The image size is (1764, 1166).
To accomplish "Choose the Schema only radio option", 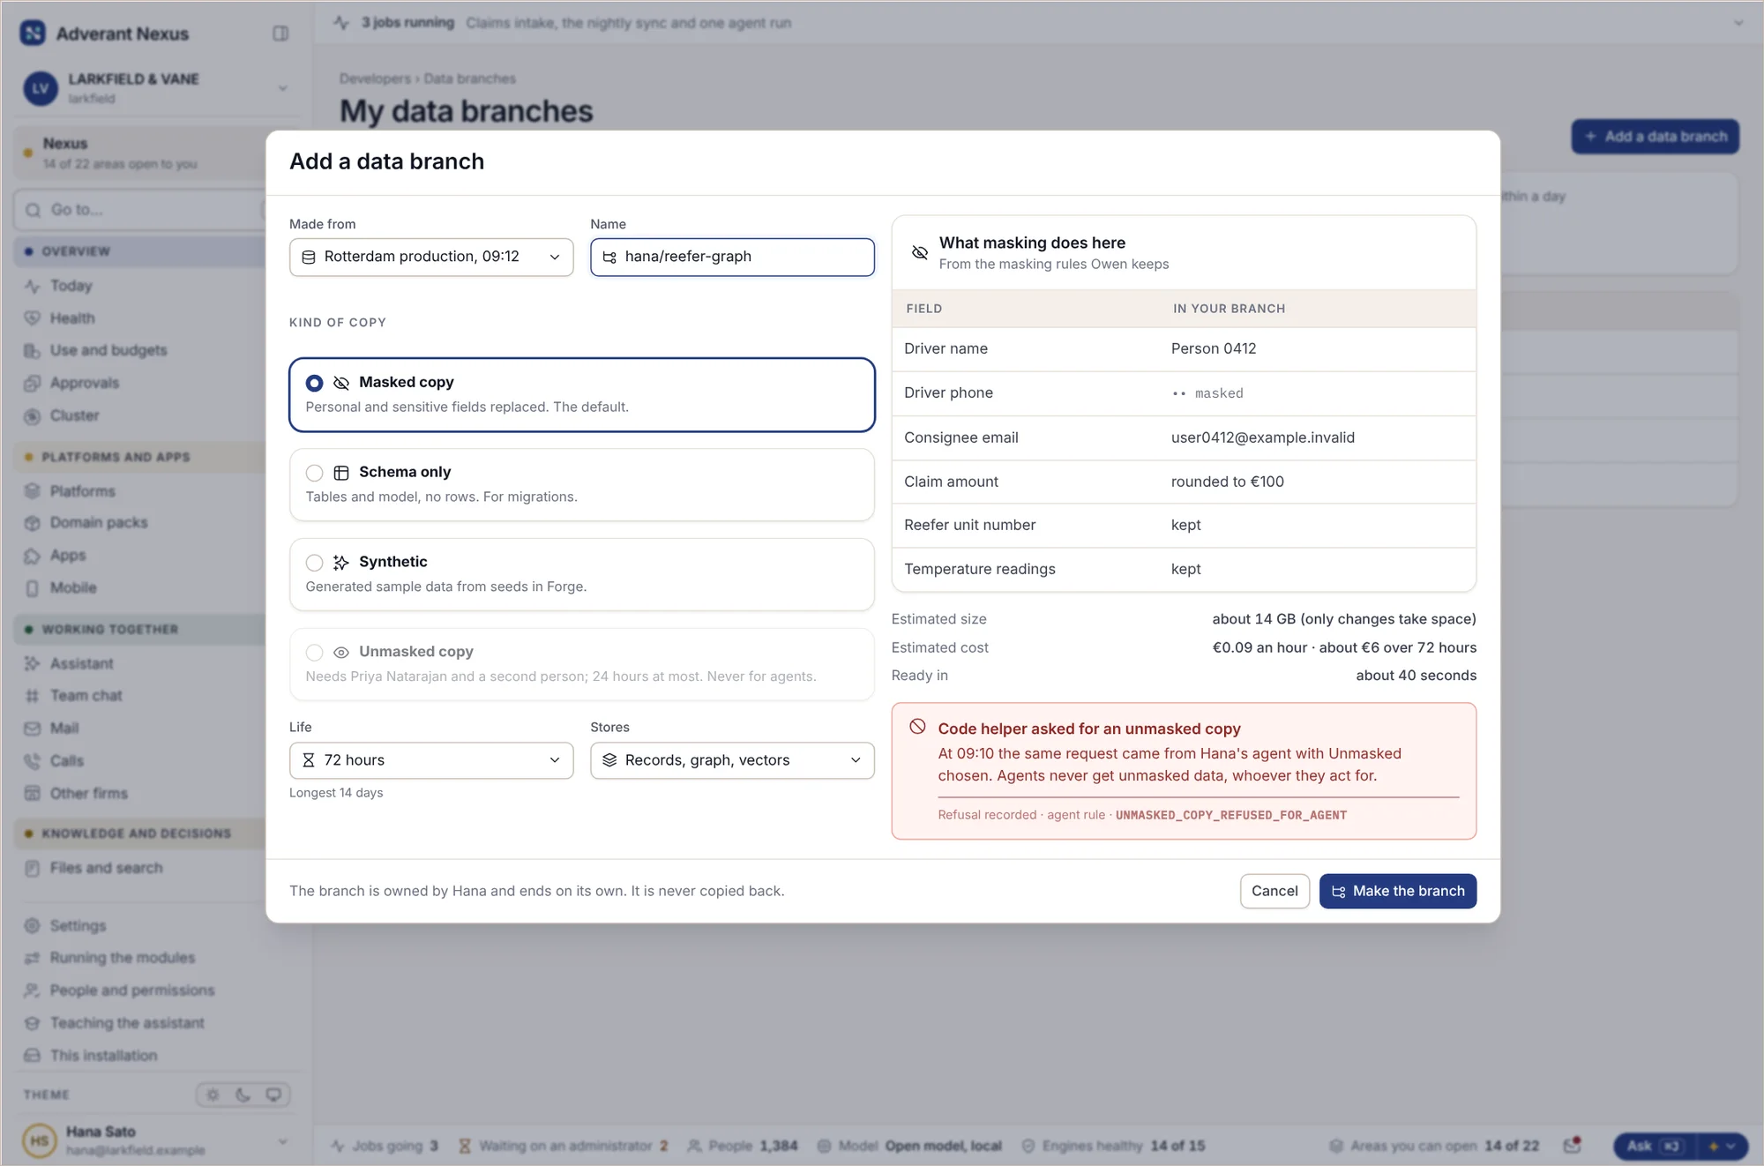I will point(314,473).
